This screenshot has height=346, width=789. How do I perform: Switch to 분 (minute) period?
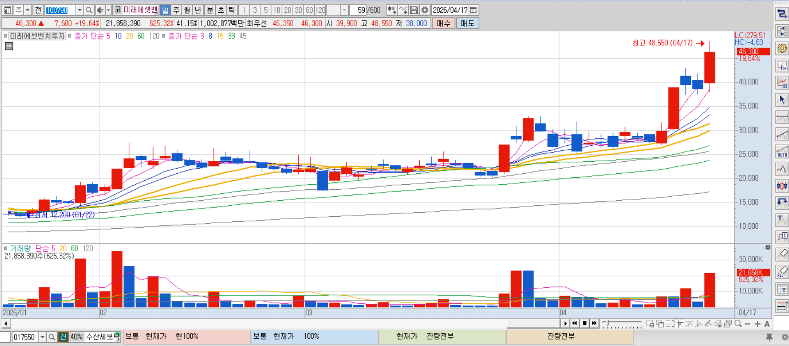click(210, 10)
